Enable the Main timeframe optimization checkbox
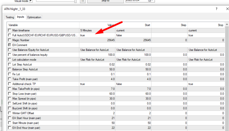 click(x=10, y=30)
